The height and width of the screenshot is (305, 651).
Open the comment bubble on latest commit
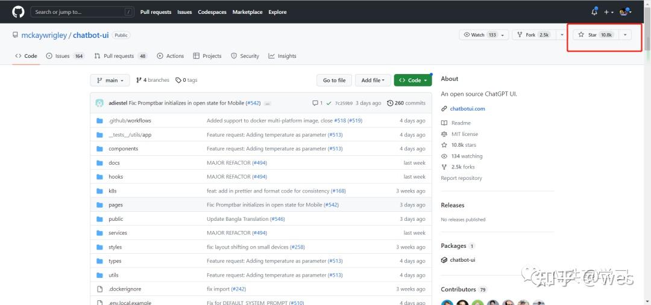click(x=317, y=103)
